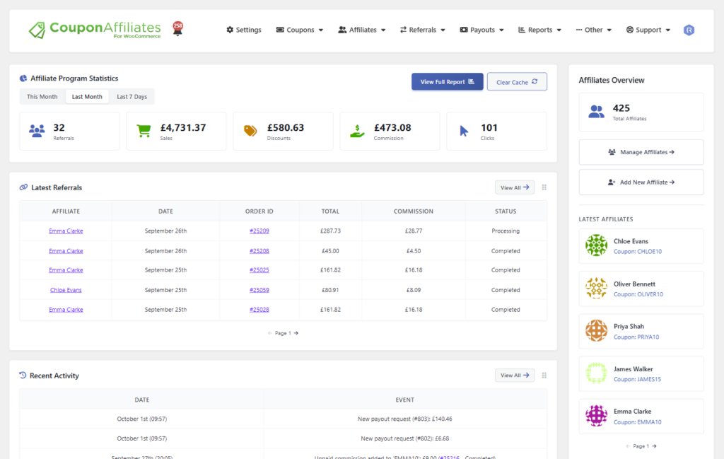This screenshot has width=724, height=459.
Task: Click the New payout request (#802) event
Action: click(405, 438)
